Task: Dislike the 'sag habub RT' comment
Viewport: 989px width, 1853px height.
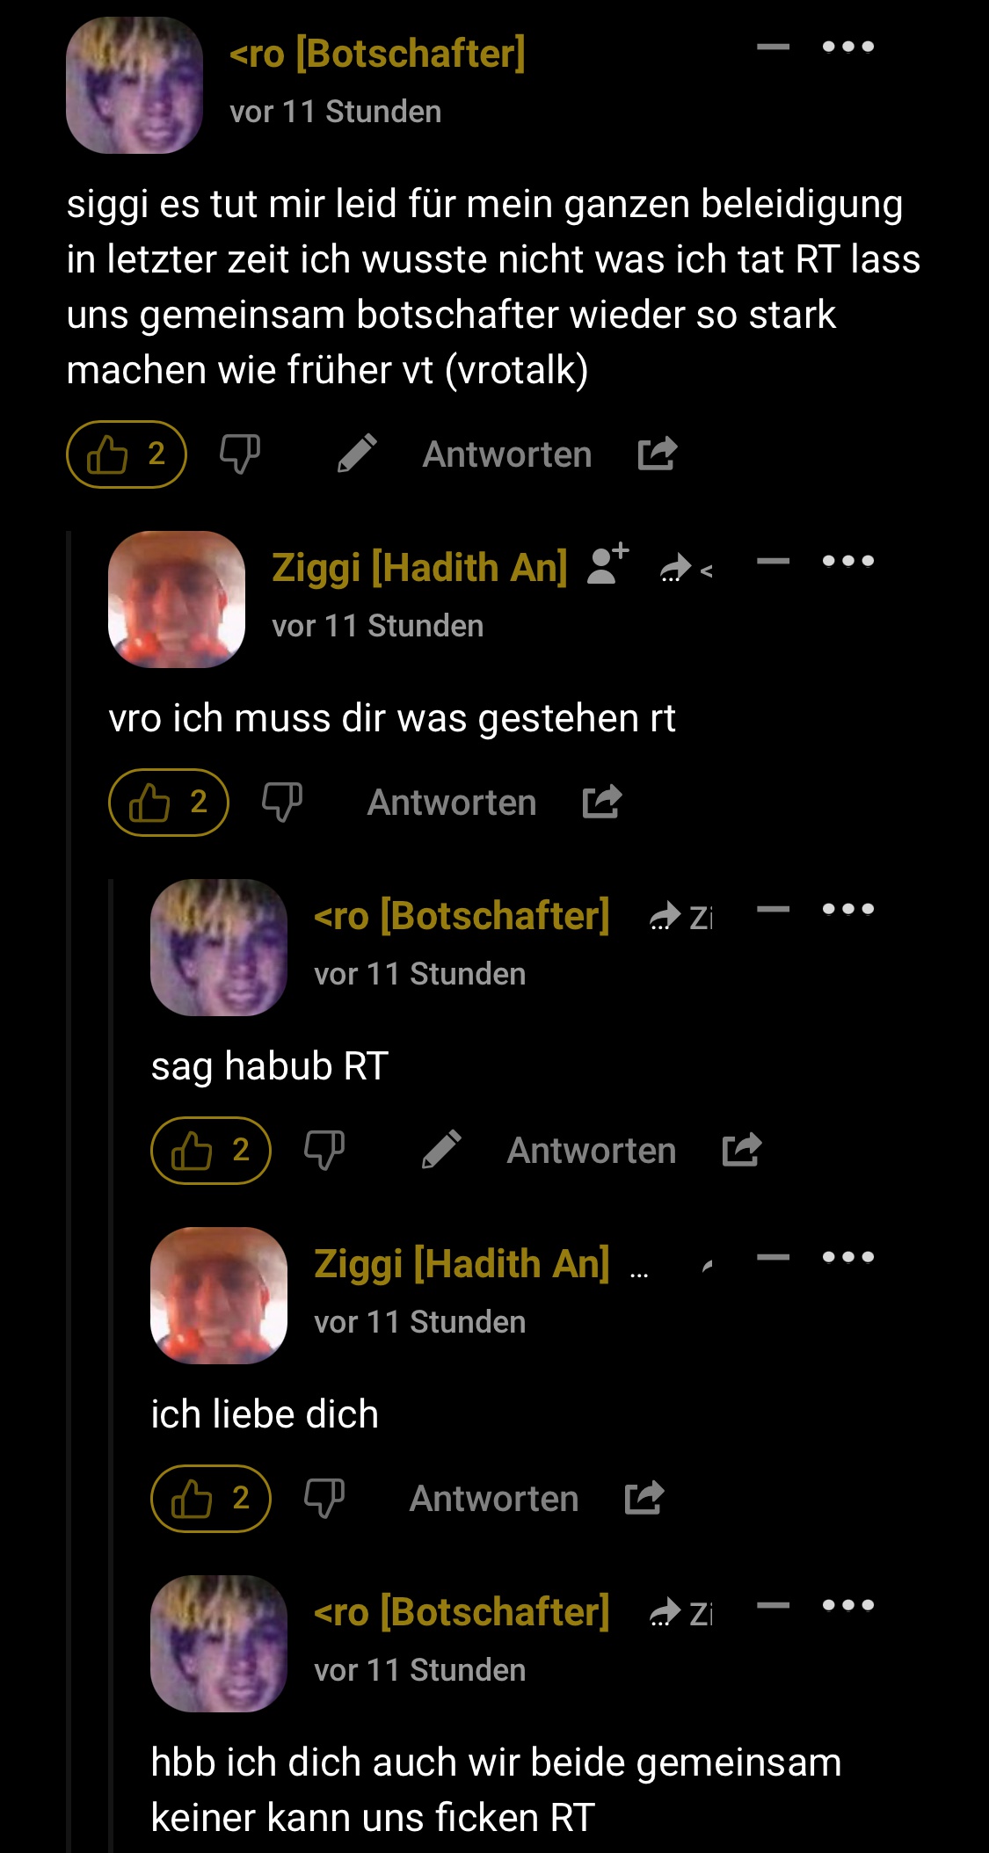Action: [x=324, y=1151]
